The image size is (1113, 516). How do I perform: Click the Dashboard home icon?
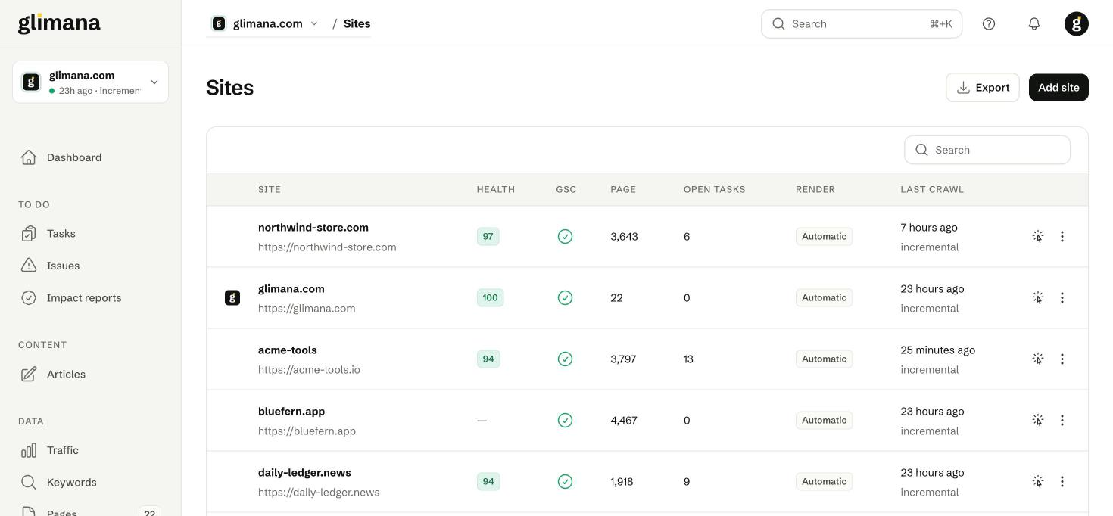coord(29,157)
